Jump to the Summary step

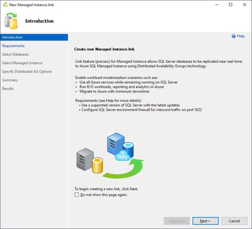click(10, 80)
